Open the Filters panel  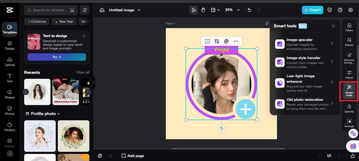point(349,27)
